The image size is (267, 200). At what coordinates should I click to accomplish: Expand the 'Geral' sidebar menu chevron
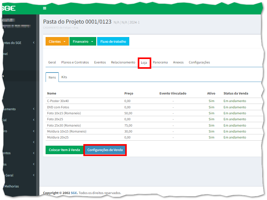coord(34,175)
